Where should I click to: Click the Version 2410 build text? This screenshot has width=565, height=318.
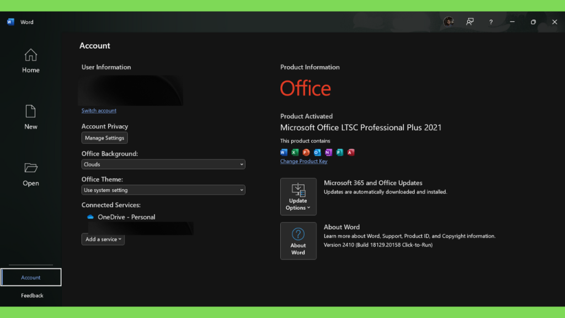click(x=378, y=245)
